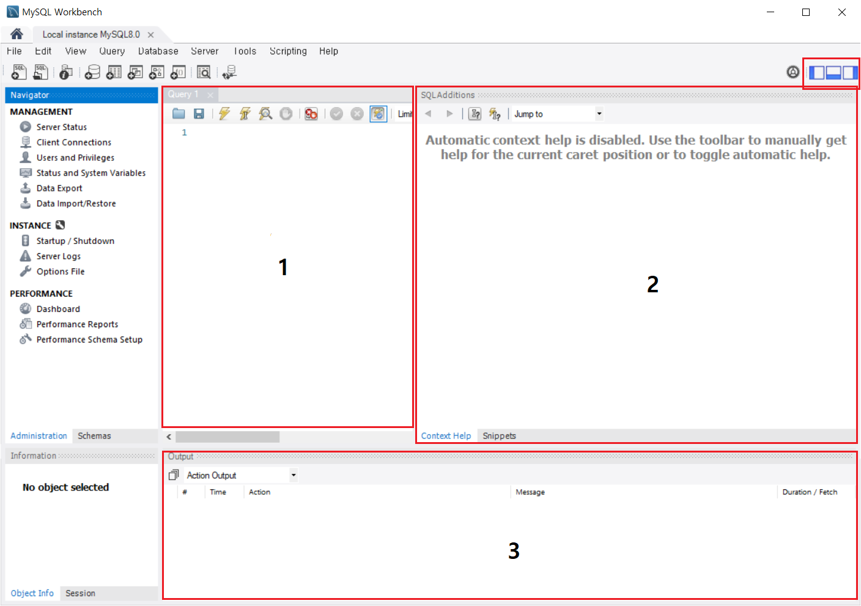Search table data icon
The image size is (861, 606).
[x=204, y=73]
